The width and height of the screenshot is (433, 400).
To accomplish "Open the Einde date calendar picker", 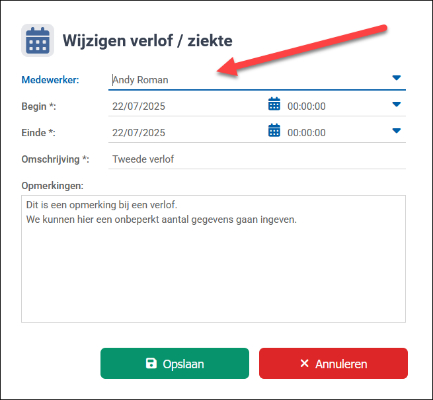I will (x=274, y=131).
